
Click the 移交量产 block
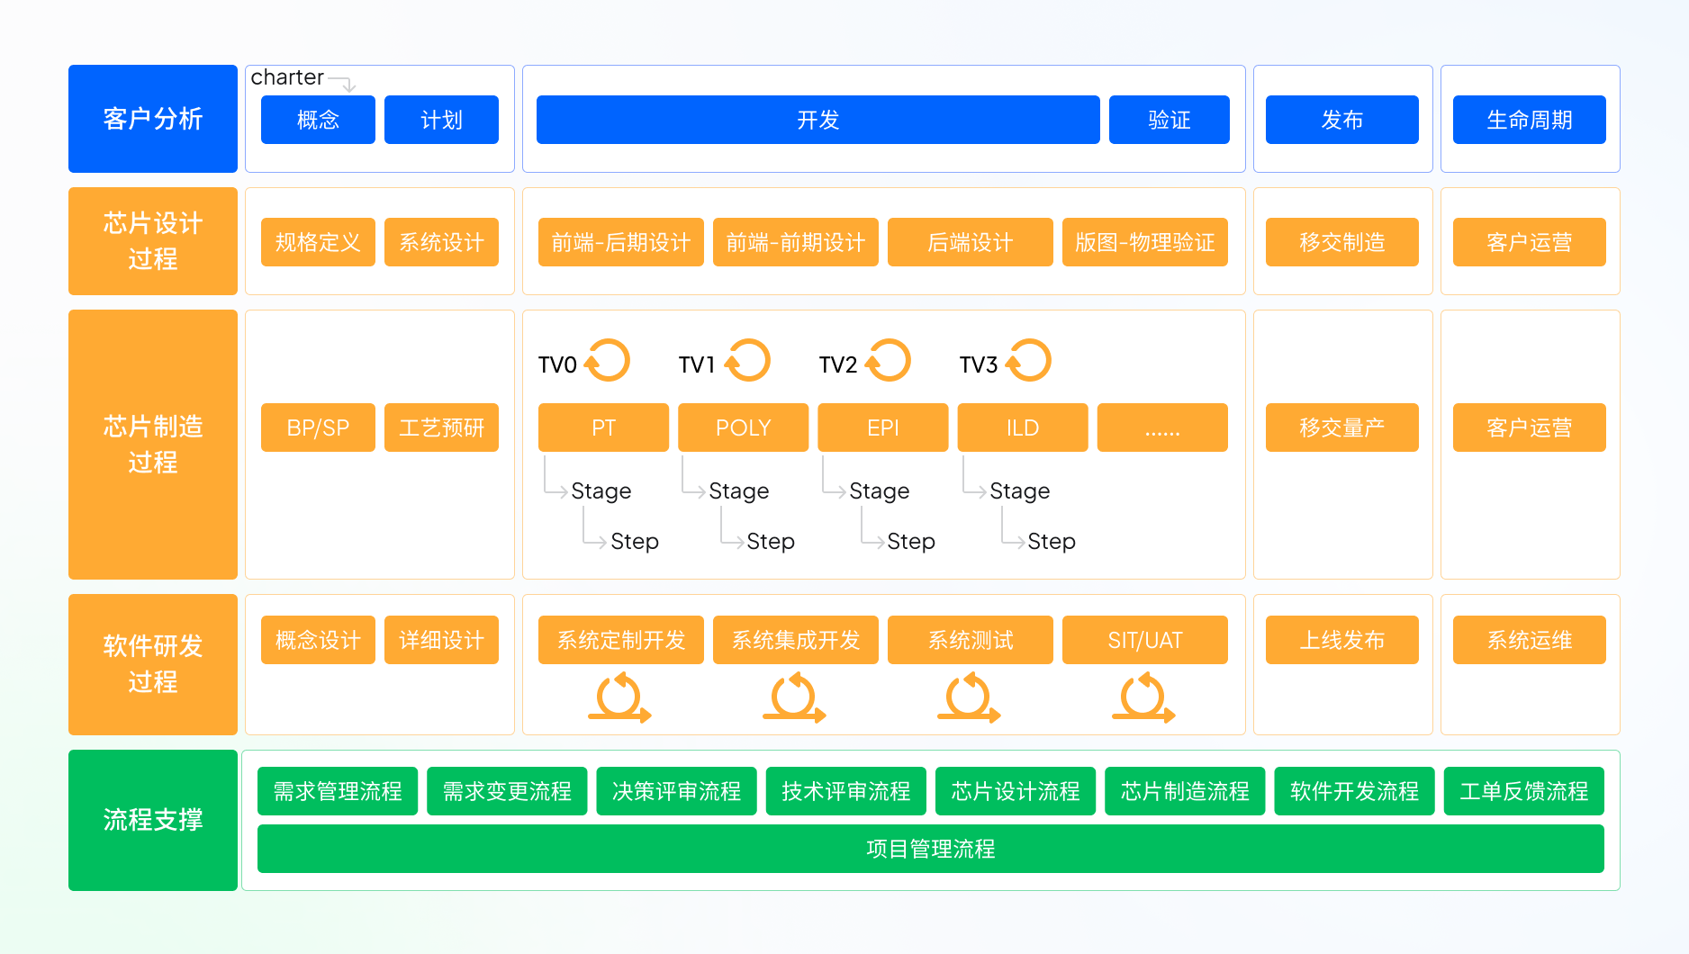(1342, 427)
